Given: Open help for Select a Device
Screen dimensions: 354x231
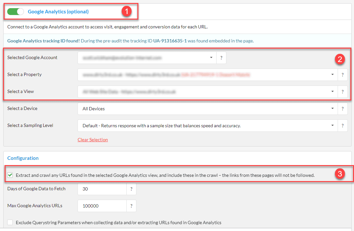Looking at the screenshot, I should (343, 109).
